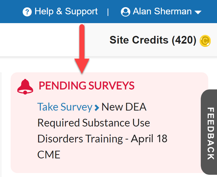217x177 pixels.
Task: Click the gold coin credits icon
Action: [205, 41]
